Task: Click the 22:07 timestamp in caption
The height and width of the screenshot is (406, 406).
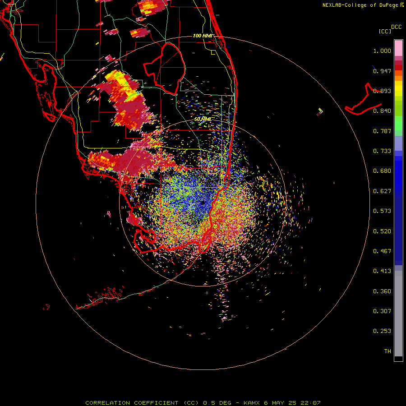Action: pyautogui.click(x=310, y=403)
